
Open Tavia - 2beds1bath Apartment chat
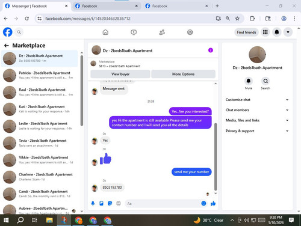(40, 143)
